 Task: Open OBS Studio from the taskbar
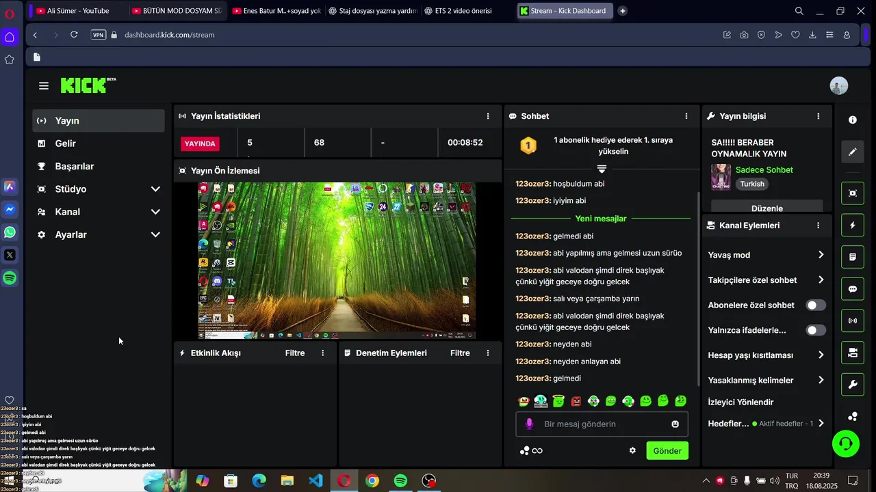[428, 480]
